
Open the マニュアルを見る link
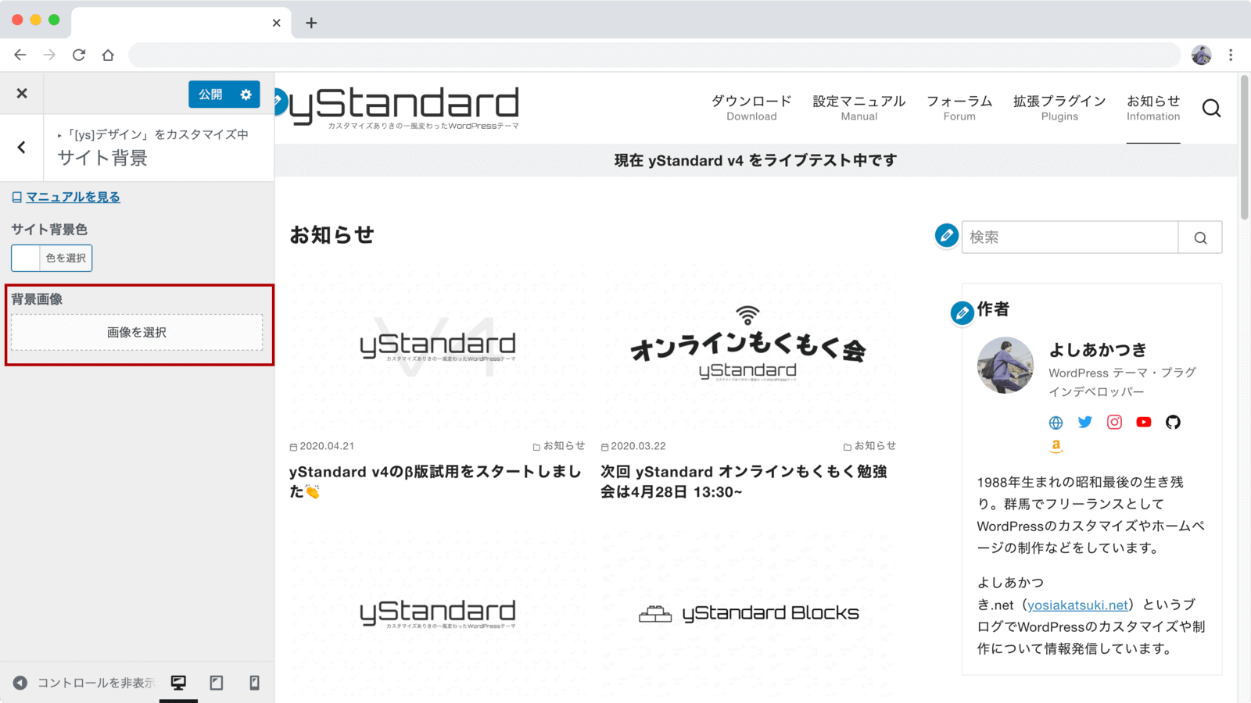[x=73, y=197]
